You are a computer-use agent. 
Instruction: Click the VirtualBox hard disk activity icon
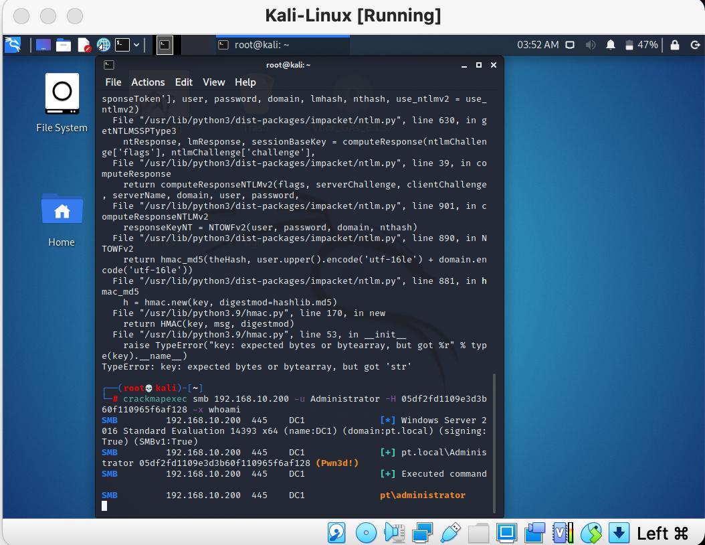pos(336,533)
